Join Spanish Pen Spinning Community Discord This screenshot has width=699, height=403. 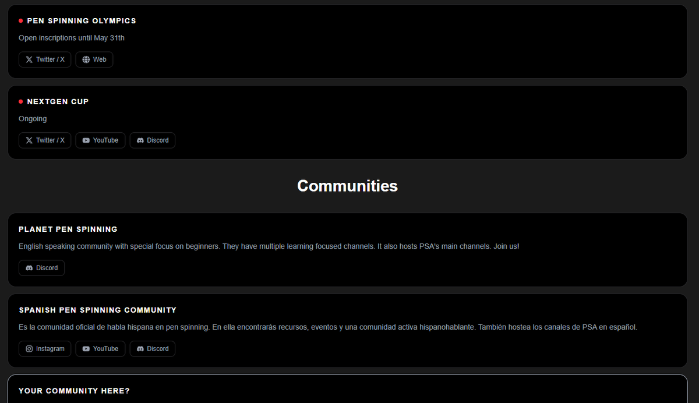tap(153, 349)
